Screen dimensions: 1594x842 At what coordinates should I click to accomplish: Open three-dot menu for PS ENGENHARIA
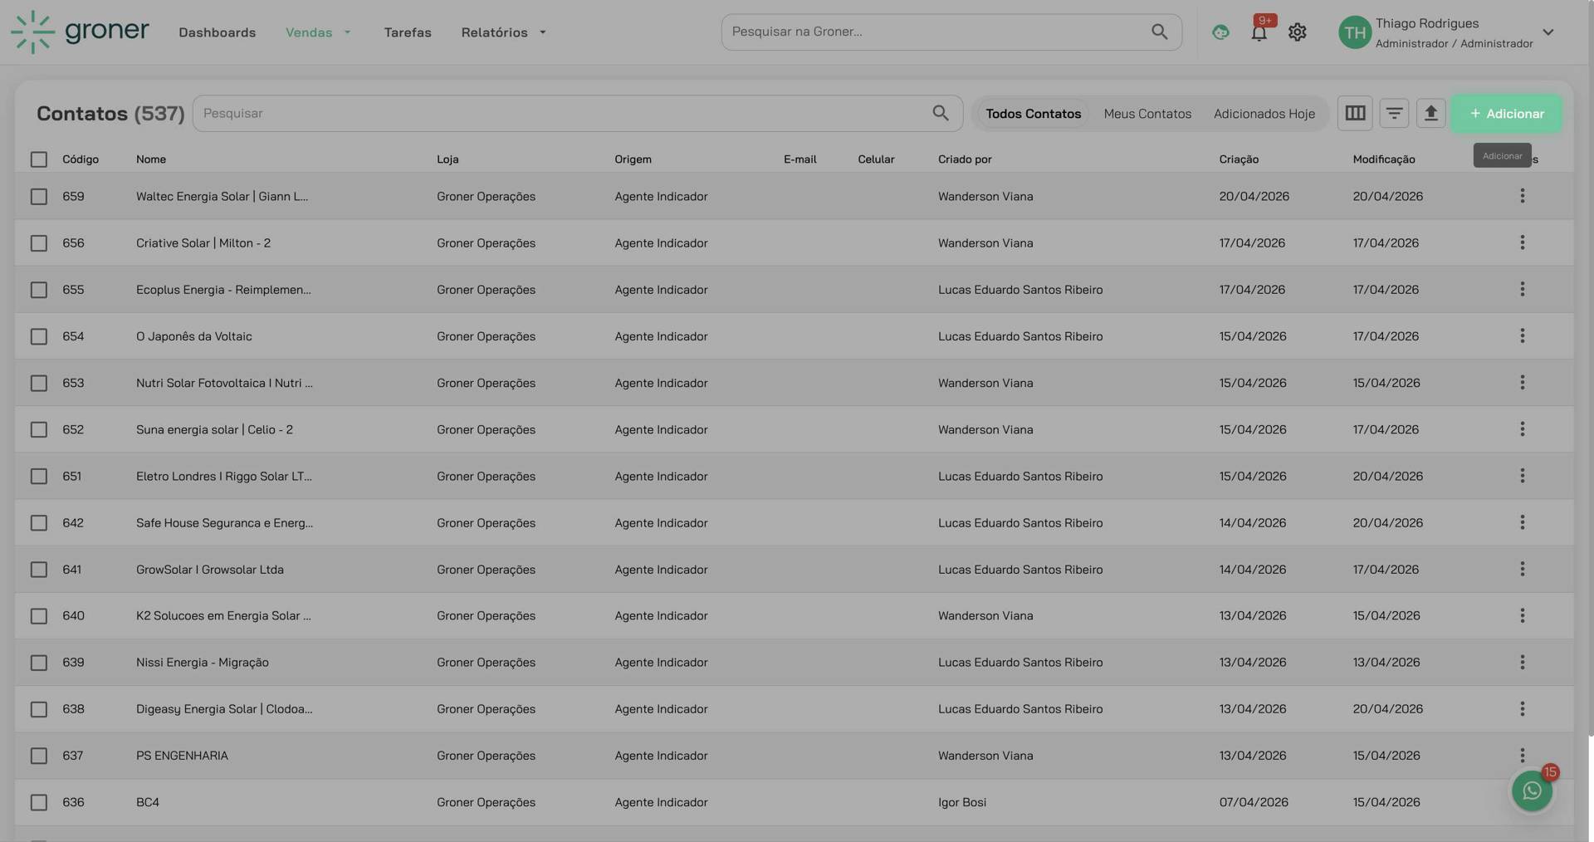[1522, 755]
